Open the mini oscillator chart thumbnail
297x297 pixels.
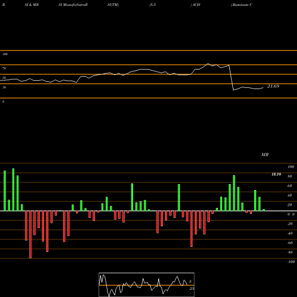click(147, 285)
